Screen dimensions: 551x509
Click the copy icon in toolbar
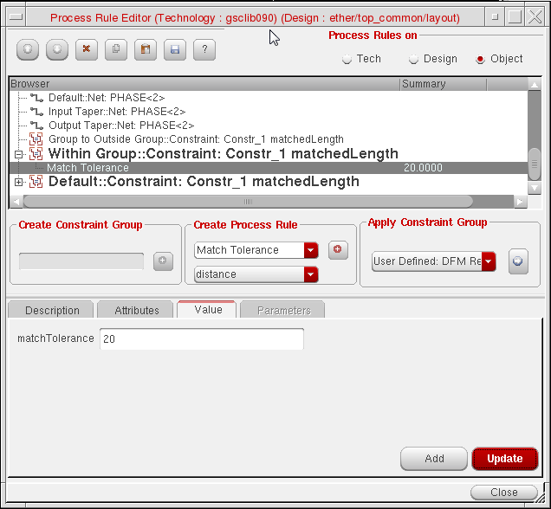coord(115,50)
